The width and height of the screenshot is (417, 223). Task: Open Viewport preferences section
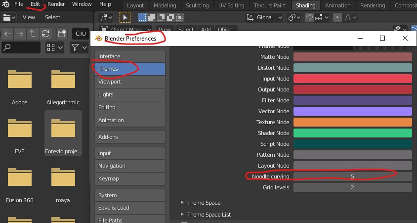pos(130,82)
